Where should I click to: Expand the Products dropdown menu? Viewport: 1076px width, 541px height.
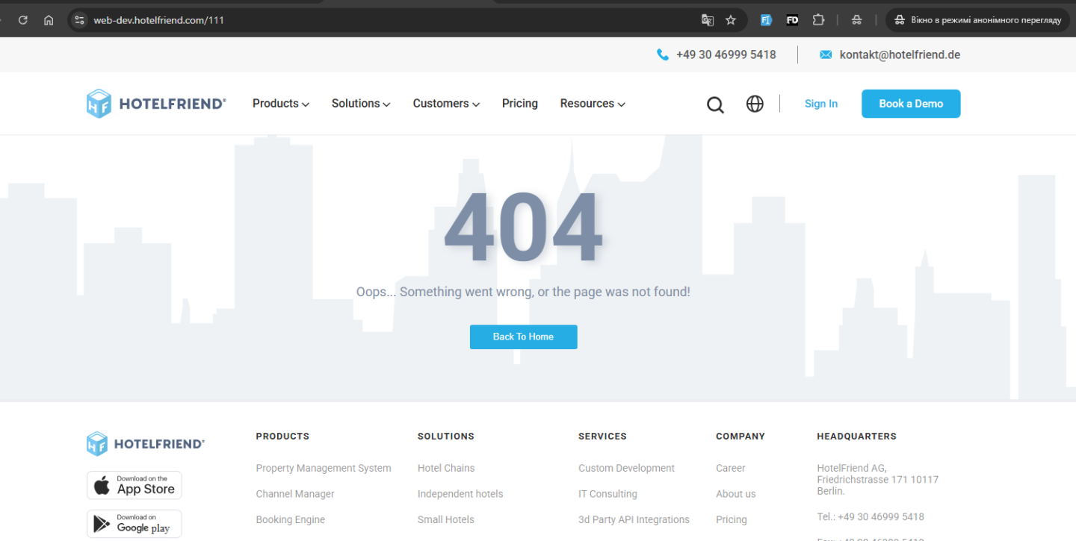pos(281,104)
